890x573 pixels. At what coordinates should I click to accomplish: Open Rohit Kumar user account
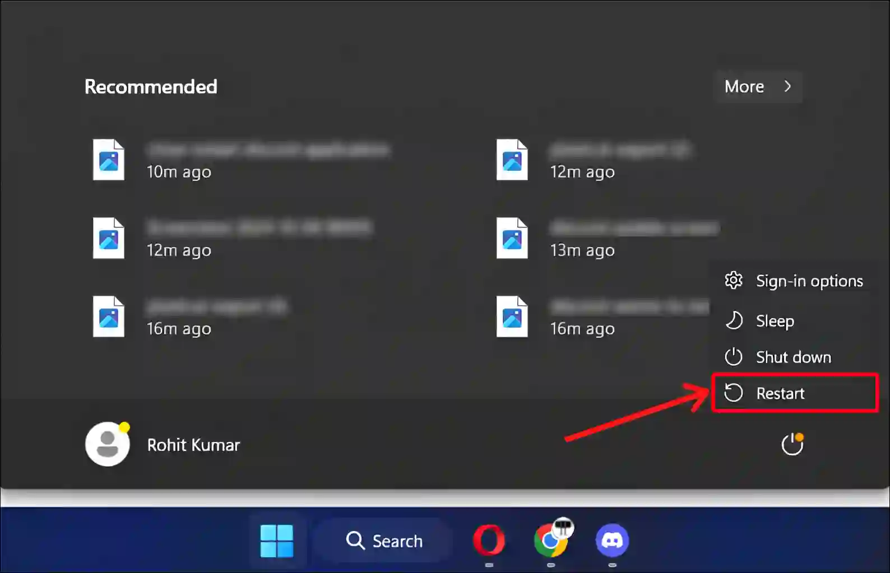(x=163, y=444)
